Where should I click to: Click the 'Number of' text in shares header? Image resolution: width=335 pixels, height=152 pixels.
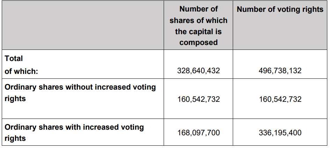click(199, 9)
